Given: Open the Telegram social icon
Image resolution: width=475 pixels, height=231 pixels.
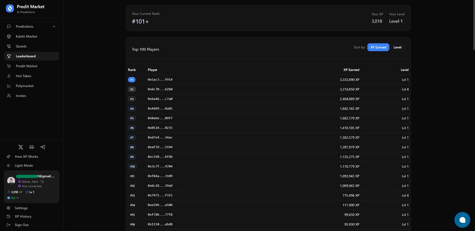Looking at the screenshot, I should coord(43,147).
